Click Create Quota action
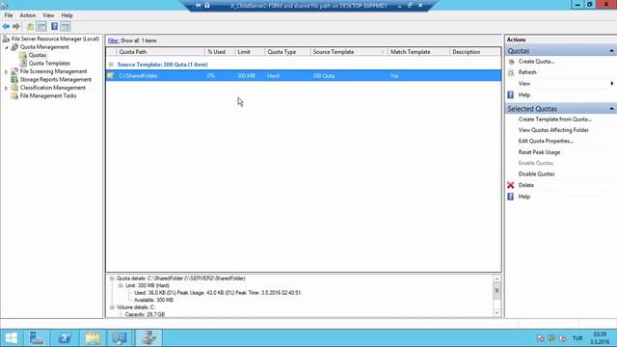Image resolution: width=617 pixels, height=347 pixels. [x=536, y=62]
